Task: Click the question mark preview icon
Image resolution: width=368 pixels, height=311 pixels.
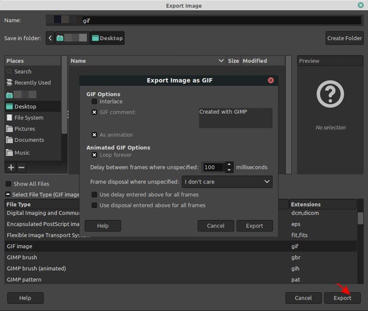Action: (x=330, y=94)
